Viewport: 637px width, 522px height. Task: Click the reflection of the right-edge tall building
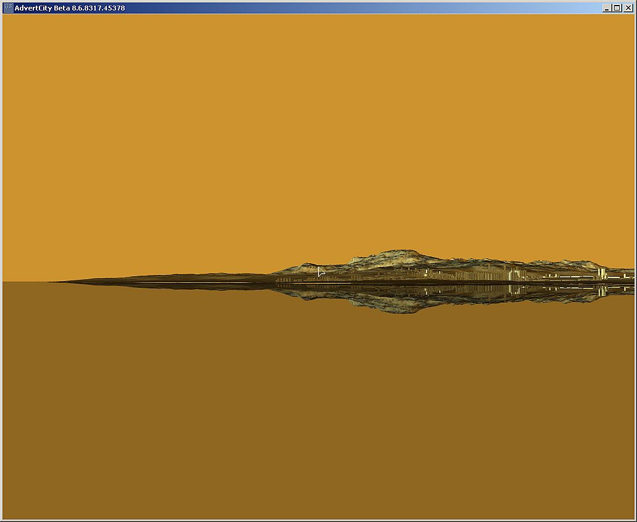pyautogui.click(x=601, y=292)
